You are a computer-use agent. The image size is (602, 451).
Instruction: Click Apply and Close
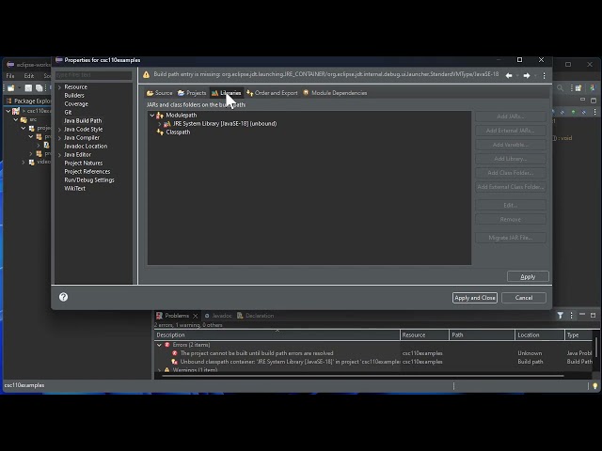(475, 298)
